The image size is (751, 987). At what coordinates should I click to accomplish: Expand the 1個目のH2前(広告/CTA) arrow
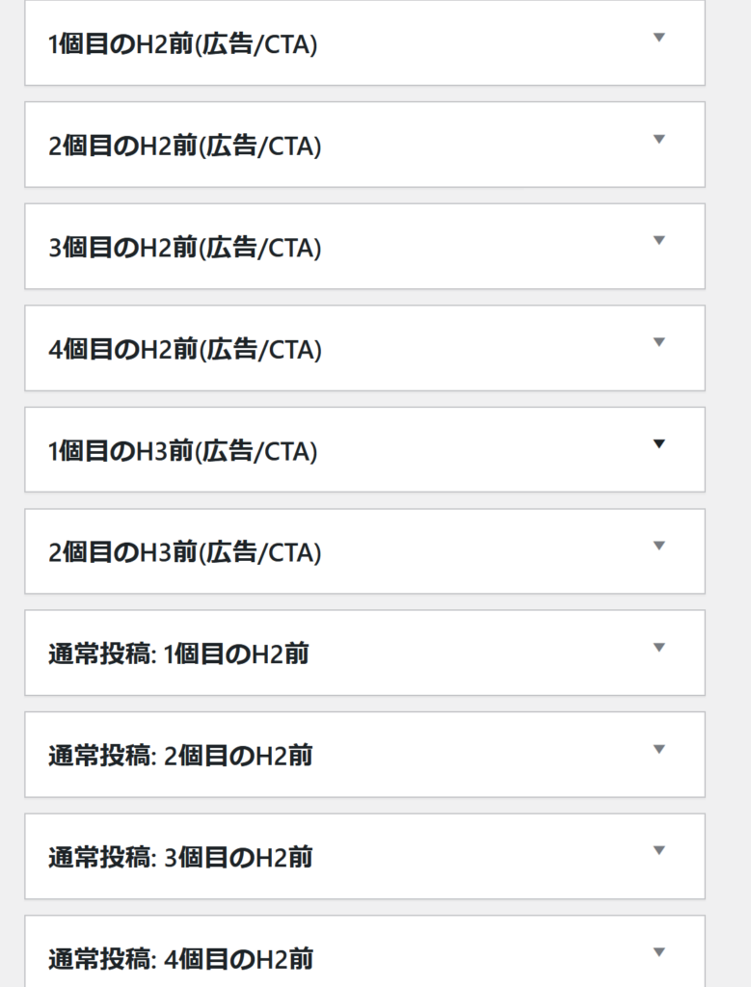click(659, 38)
